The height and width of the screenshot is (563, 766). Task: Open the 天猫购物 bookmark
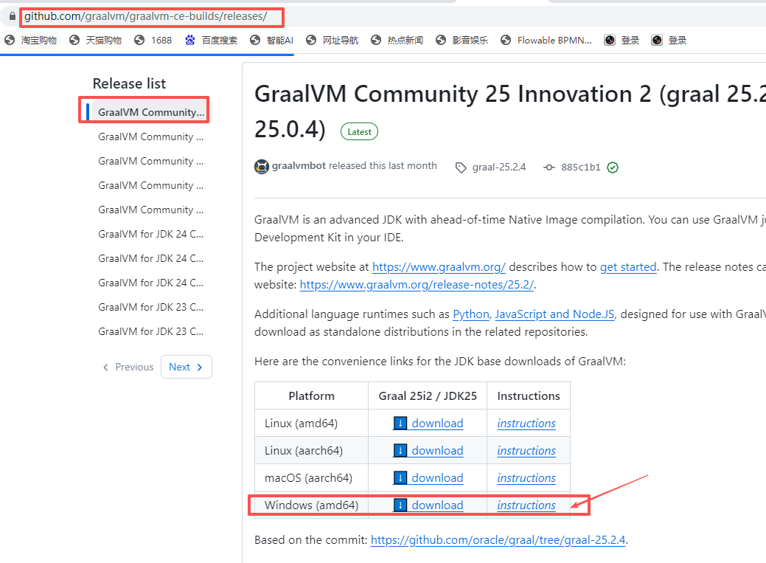(x=95, y=40)
